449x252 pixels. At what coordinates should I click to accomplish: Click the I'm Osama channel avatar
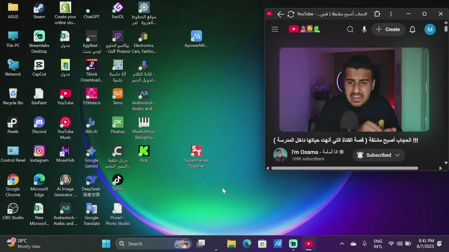pyautogui.click(x=280, y=155)
